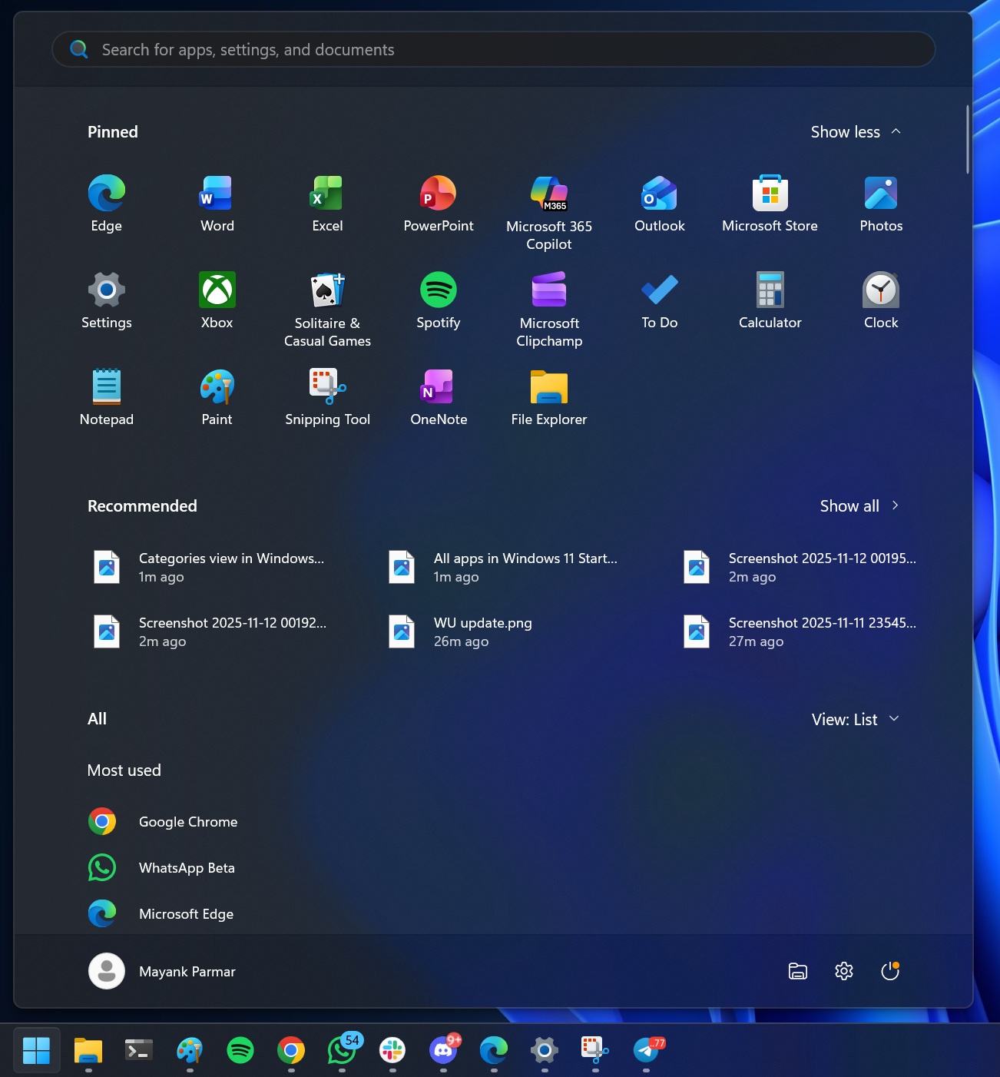Click the power button

coord(889,971)
